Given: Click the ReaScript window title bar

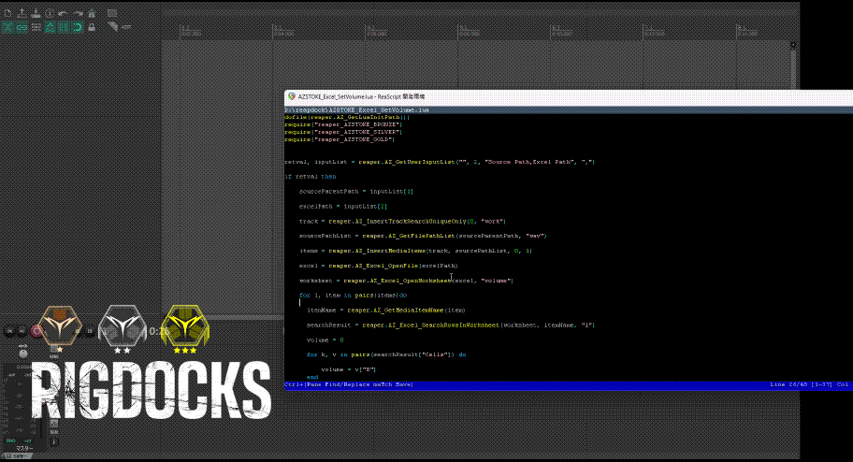Looking at the screenshot, I should tap(569, 96).
